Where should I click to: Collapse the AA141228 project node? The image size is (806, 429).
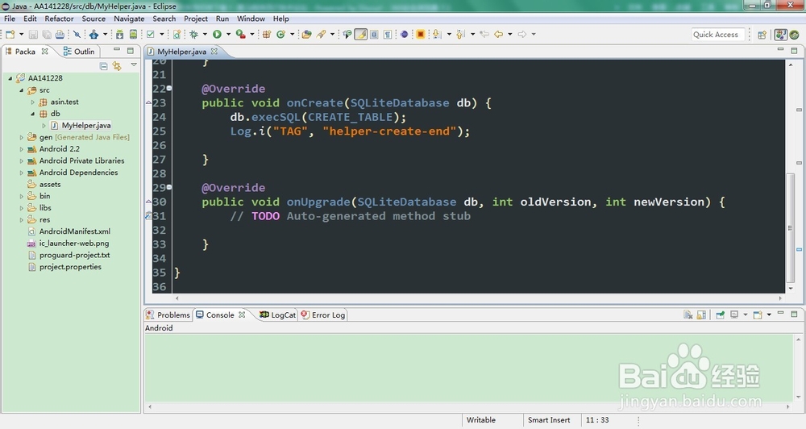[x=10, y=78]
